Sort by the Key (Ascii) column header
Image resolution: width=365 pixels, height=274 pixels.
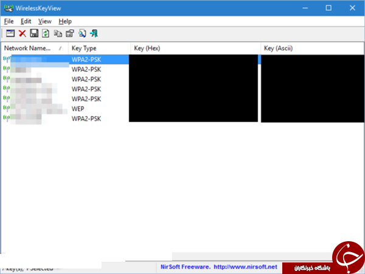(313, 49)
